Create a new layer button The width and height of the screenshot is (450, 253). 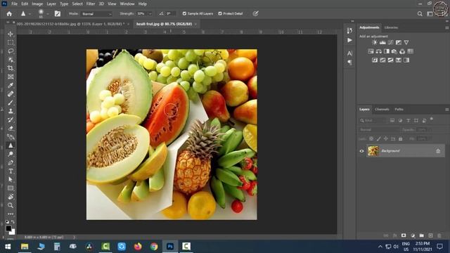[x=430, y=235]
